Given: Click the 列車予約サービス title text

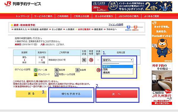Looking at the screenshot, I should tap(27, 4).
